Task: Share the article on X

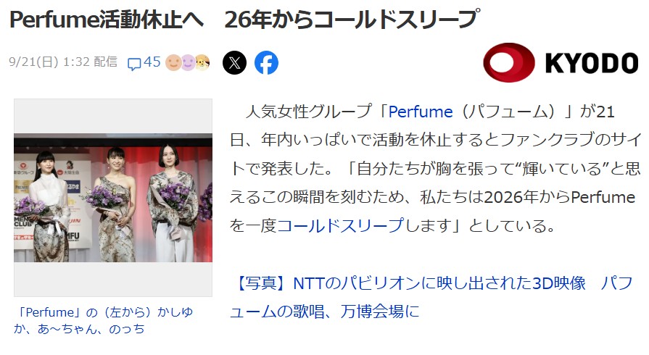Action: 234,63
